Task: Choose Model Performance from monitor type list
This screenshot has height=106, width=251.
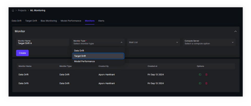Action: [98, 62]
